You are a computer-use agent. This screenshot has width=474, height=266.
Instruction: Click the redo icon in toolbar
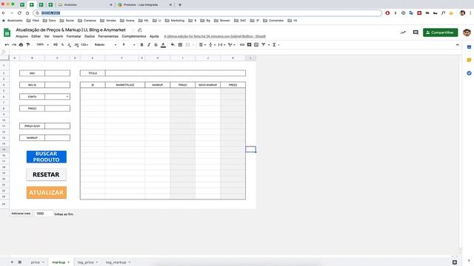point(14,44)
